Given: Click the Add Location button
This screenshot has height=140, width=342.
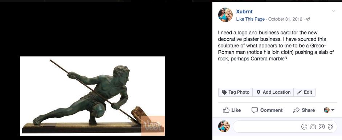Looking at the screenshot, I should [273, 92].
